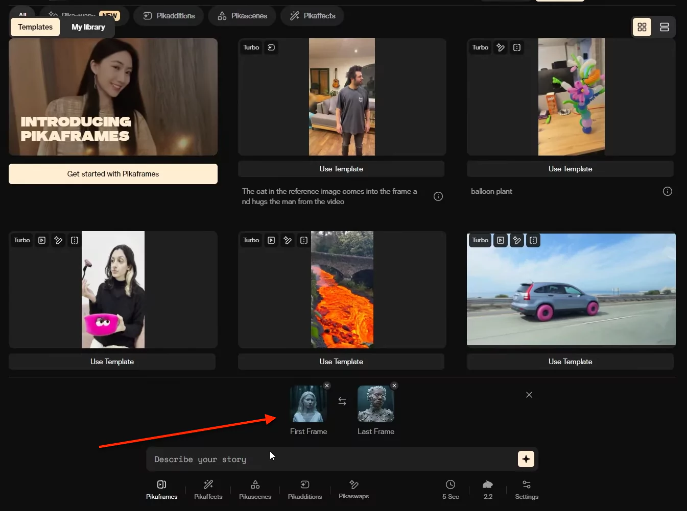Image resolution: width=687 pixels, height=511 pixels.
Task: Click video icon on car template
Action: [x=501, y=240]
